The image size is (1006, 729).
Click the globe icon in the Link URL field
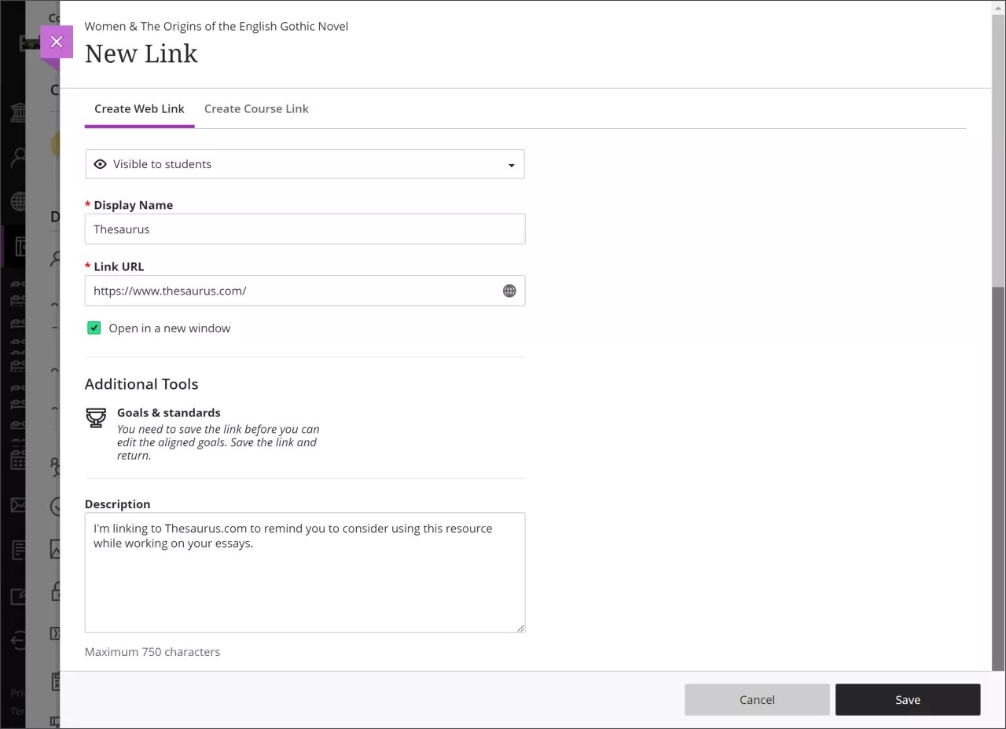click(x=509, y=291)
